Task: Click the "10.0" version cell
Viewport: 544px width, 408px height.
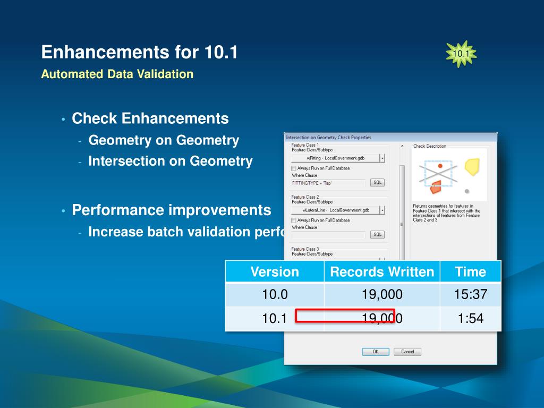Action: click(275, 294)
